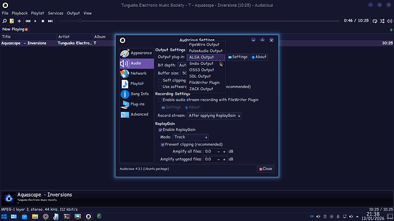Toggle the Prevent clipping checkbox
The image size is (394, 221).
[163, 145]
